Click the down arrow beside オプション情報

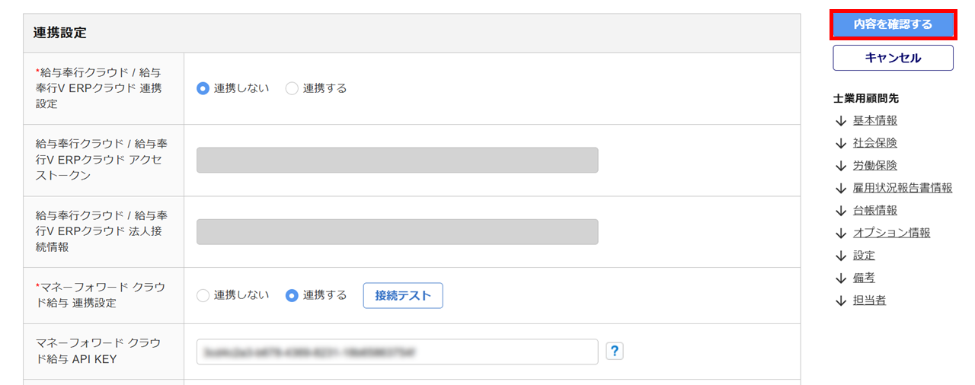tap(841, 233)
